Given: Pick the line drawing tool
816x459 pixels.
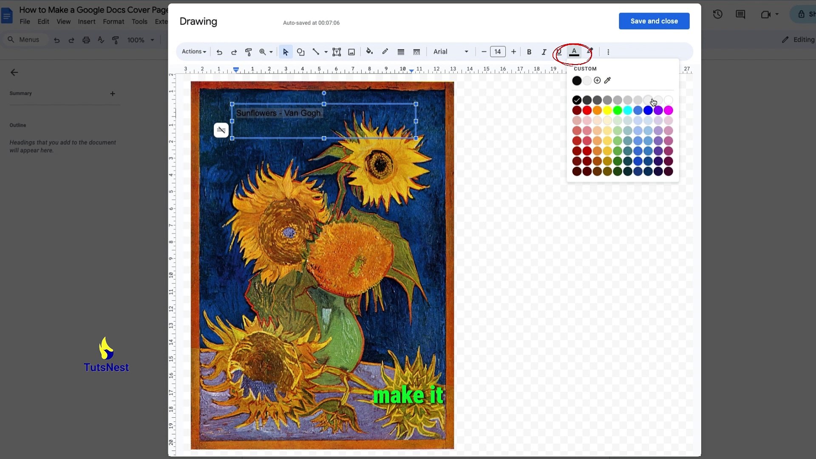Looking at the screenshot, I should point(316,51).
